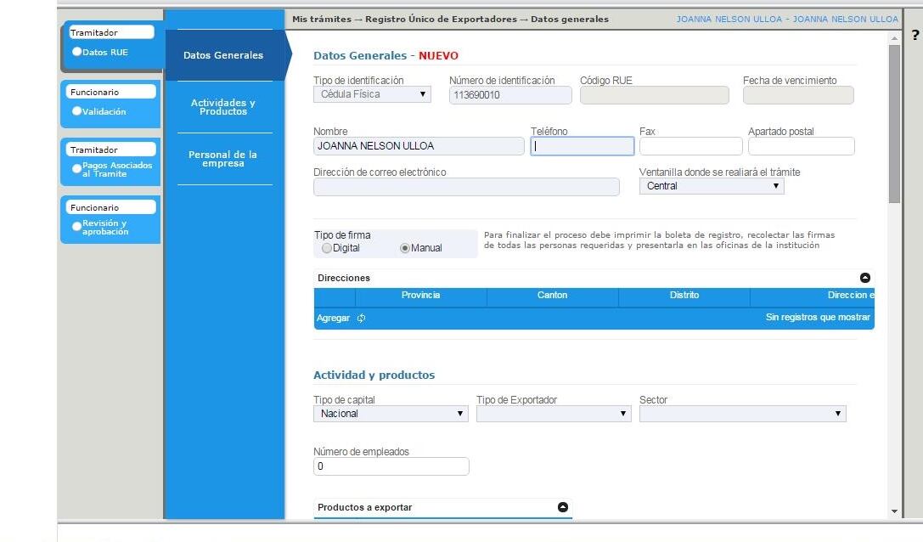Viewport: 923px width, 542px height.
Task: Click Funcionario label above Validación
Action: [x=111, y=92]
